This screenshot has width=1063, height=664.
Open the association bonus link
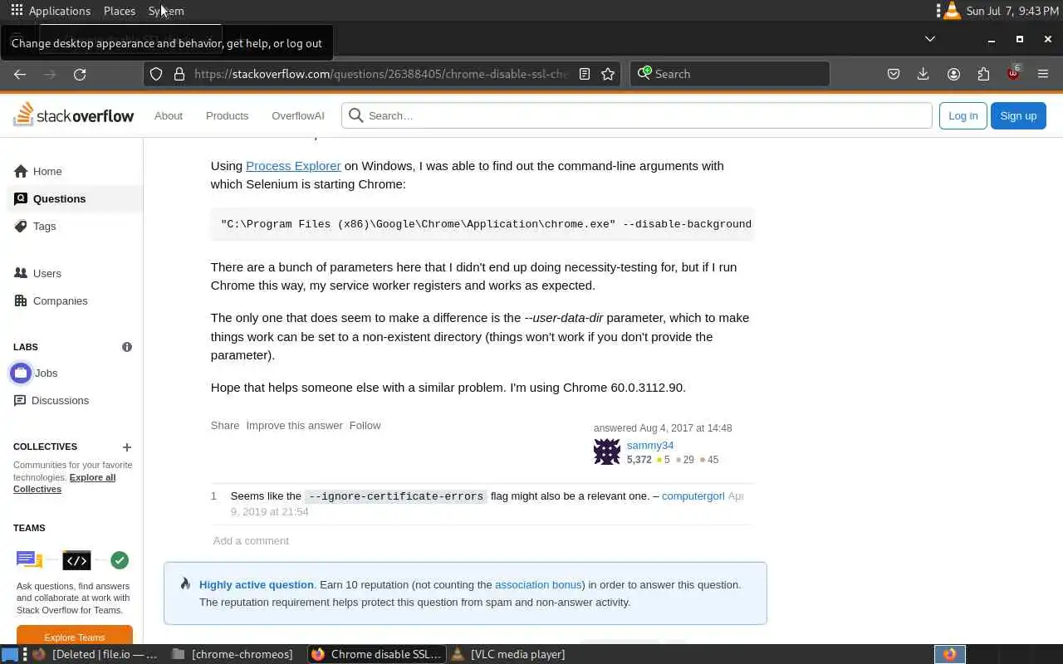coord(538,584)
